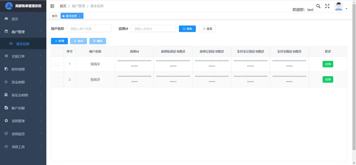
Task: Close the 基本信息 tab with its x
Action: pos(79,16)
